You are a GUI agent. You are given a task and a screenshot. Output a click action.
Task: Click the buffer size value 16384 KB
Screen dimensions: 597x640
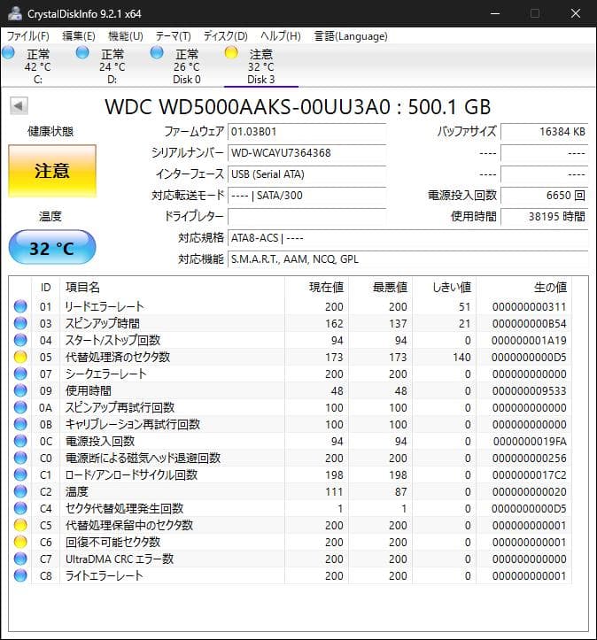[545, 132]
